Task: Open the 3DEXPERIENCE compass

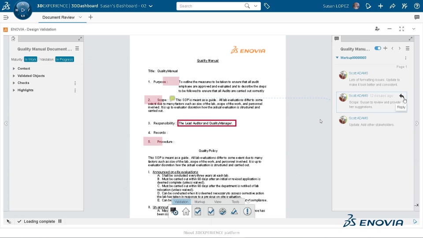Action: (x=23, y=10)
